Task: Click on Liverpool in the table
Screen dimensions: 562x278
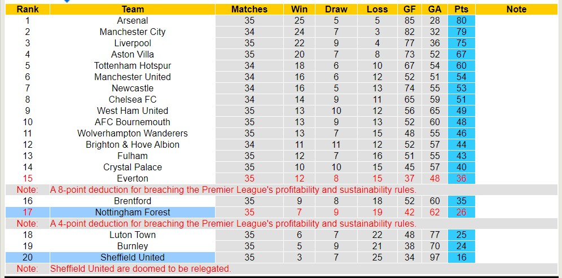Action: (133, 43)
